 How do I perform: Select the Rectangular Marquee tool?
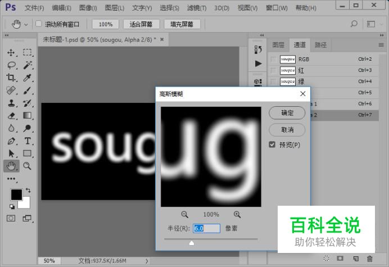(27, 52)
